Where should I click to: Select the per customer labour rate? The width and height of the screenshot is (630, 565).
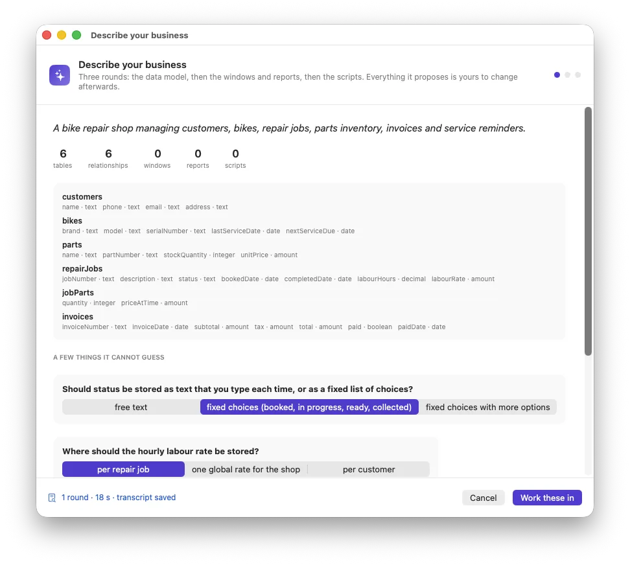368,469
